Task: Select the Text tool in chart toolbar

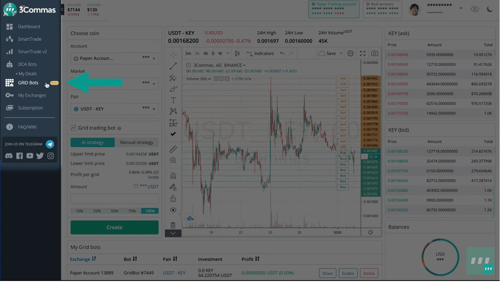Action: pyautogui.click(x=173, y=100)
